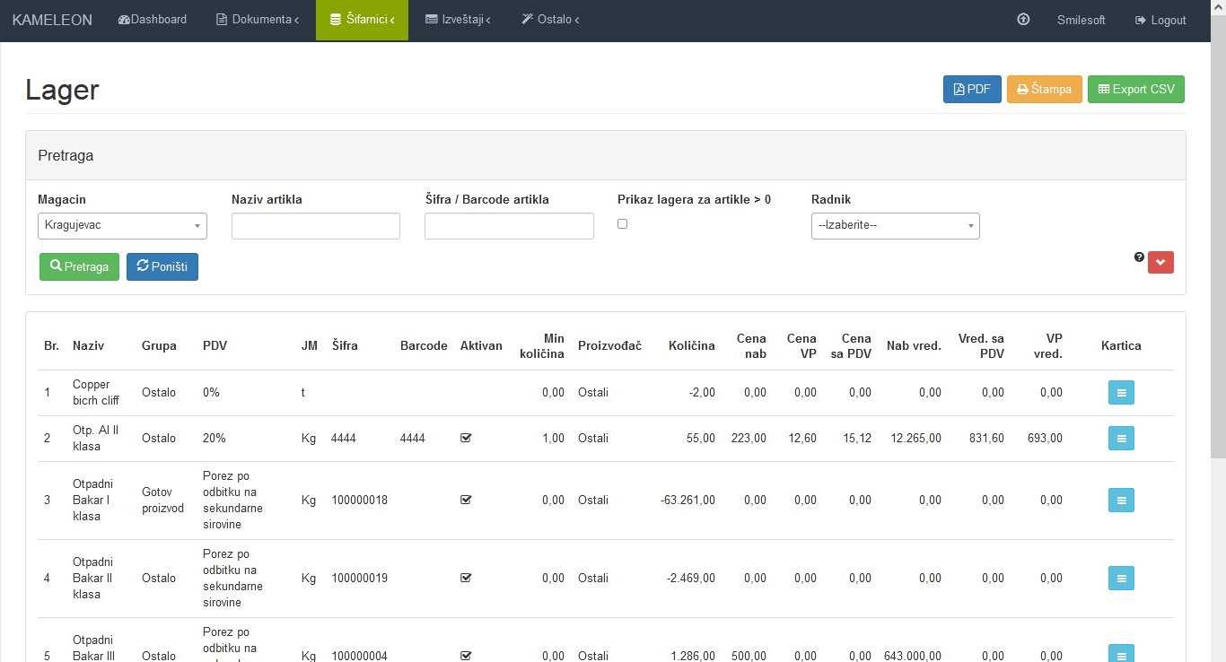Toggle 'Prikaz lagera za artikle > 0' checkbox
Screen dimensions: 1226x662
[x=623, y=224]
